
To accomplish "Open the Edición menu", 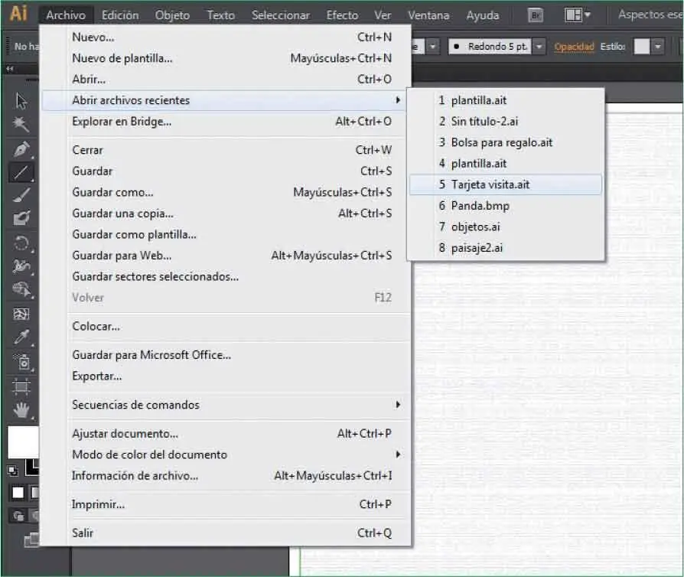I will click(120, 15).
